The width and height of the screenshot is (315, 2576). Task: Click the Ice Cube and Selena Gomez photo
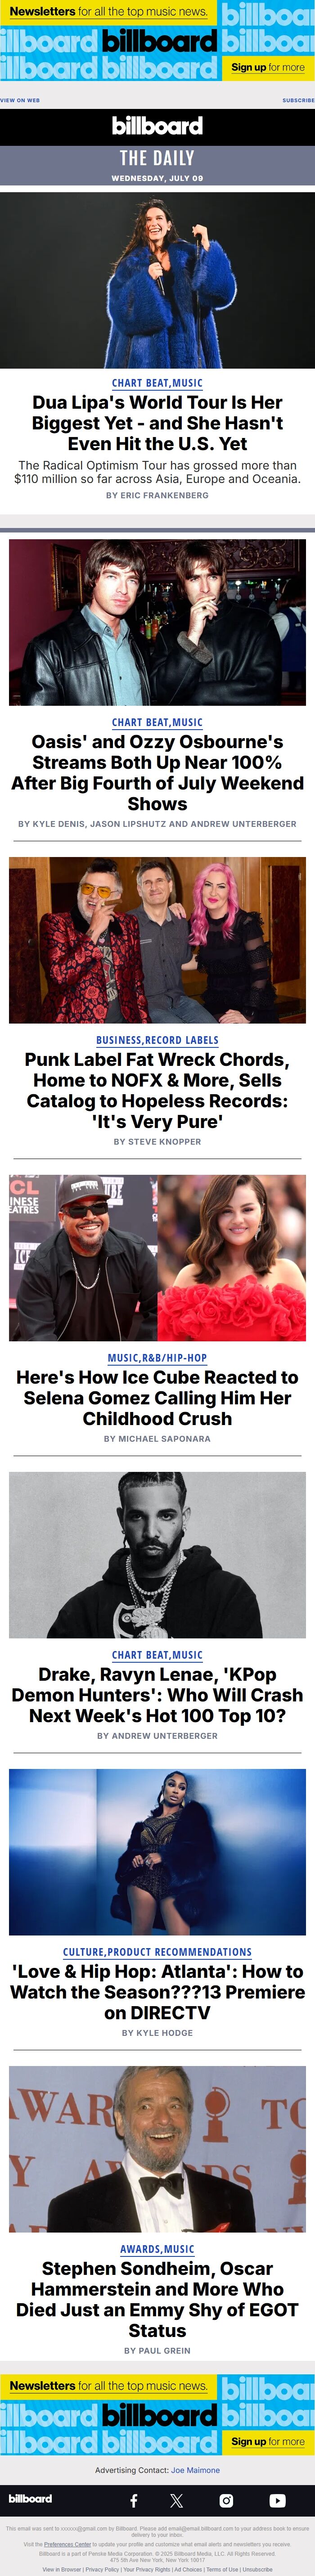[x=157, y=1257]
